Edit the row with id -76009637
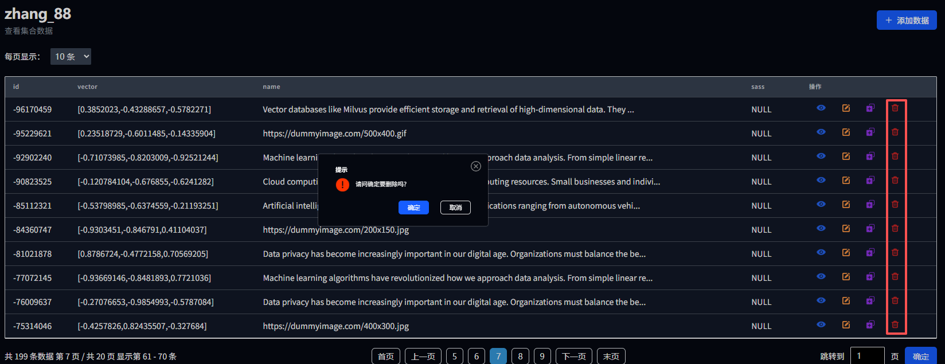The image size is (945, 364). (x=846, y=301)
